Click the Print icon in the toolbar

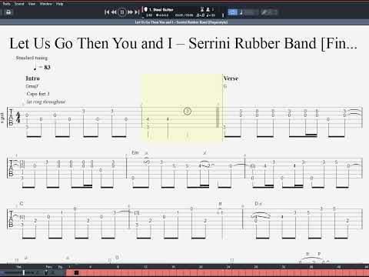[8, 12]
